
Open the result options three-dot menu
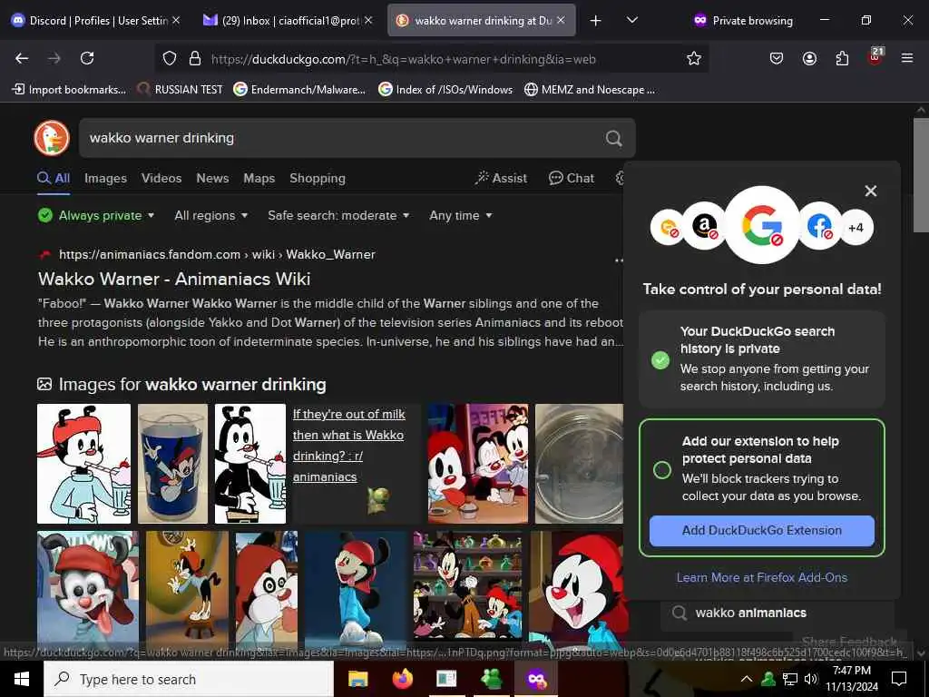(x=619, y=260)
